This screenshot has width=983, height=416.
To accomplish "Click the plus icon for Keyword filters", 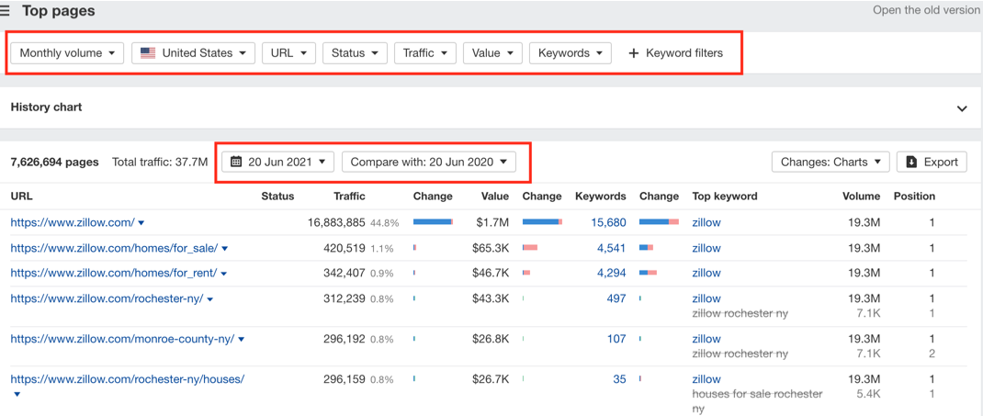I will pyautogui.click(x=633, y=53).
